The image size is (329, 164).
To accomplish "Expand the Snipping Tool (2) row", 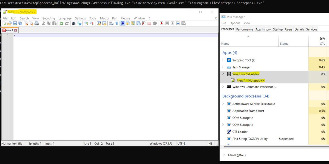I will coord(223,60).
